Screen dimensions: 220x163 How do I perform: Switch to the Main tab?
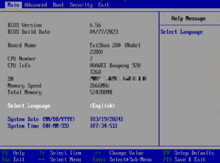(x=13, y=5)
